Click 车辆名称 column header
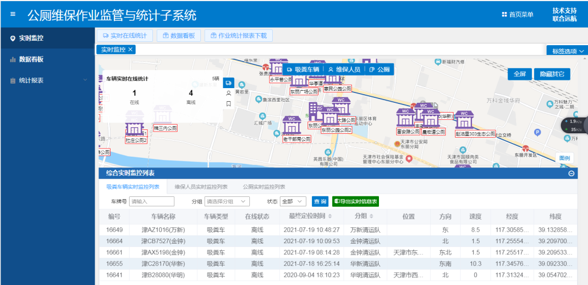This screenshot has width=588, height=285. point(163,216)
